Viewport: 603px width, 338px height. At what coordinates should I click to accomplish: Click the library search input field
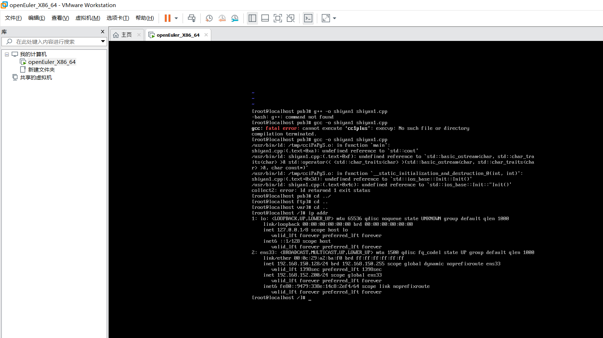(53, 41)
